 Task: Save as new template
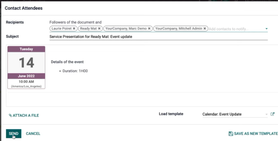click(x=253, y=133)
